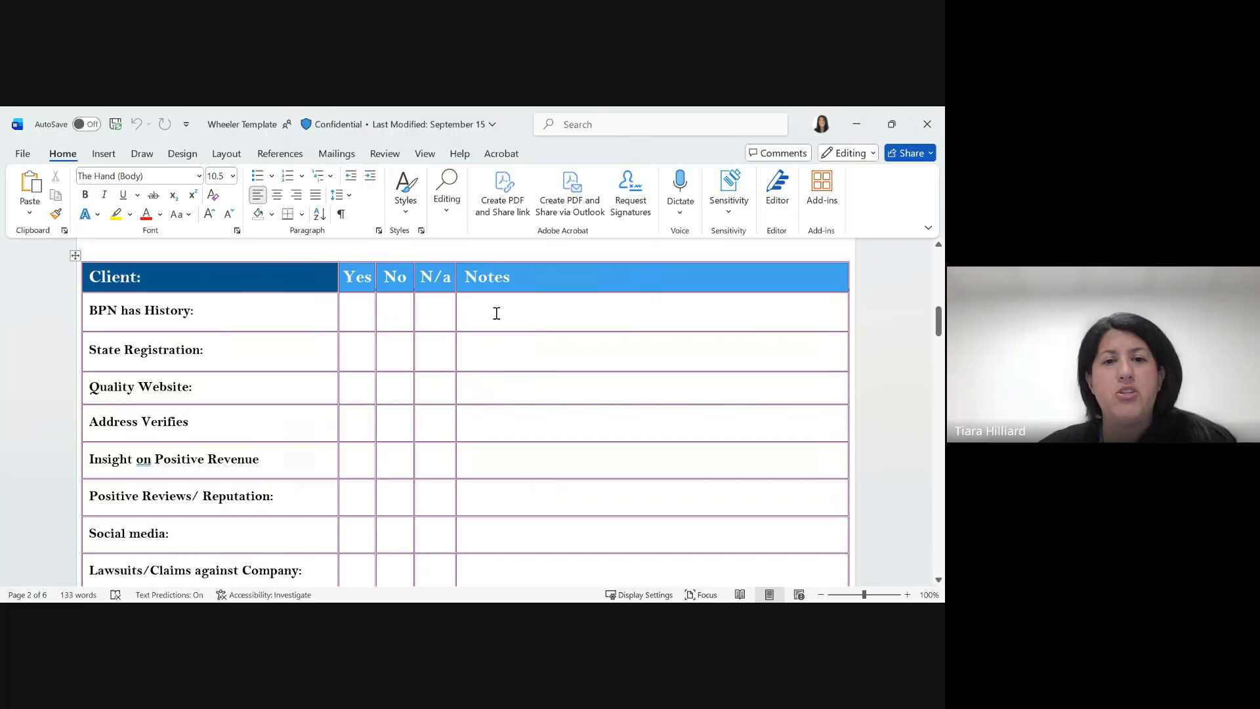Select the Strikethrough toggle
Screen dimensions: 1260x709
(x=154, y=194)
